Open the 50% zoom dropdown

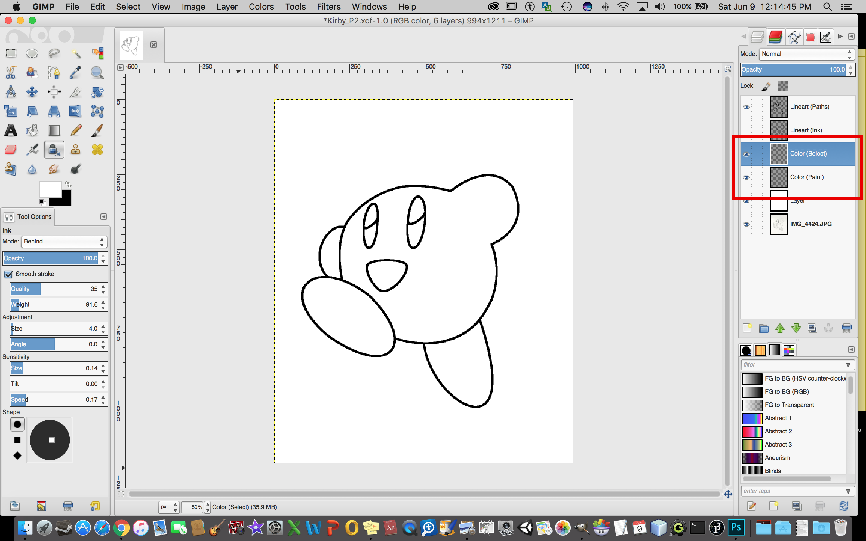[207, 507]
